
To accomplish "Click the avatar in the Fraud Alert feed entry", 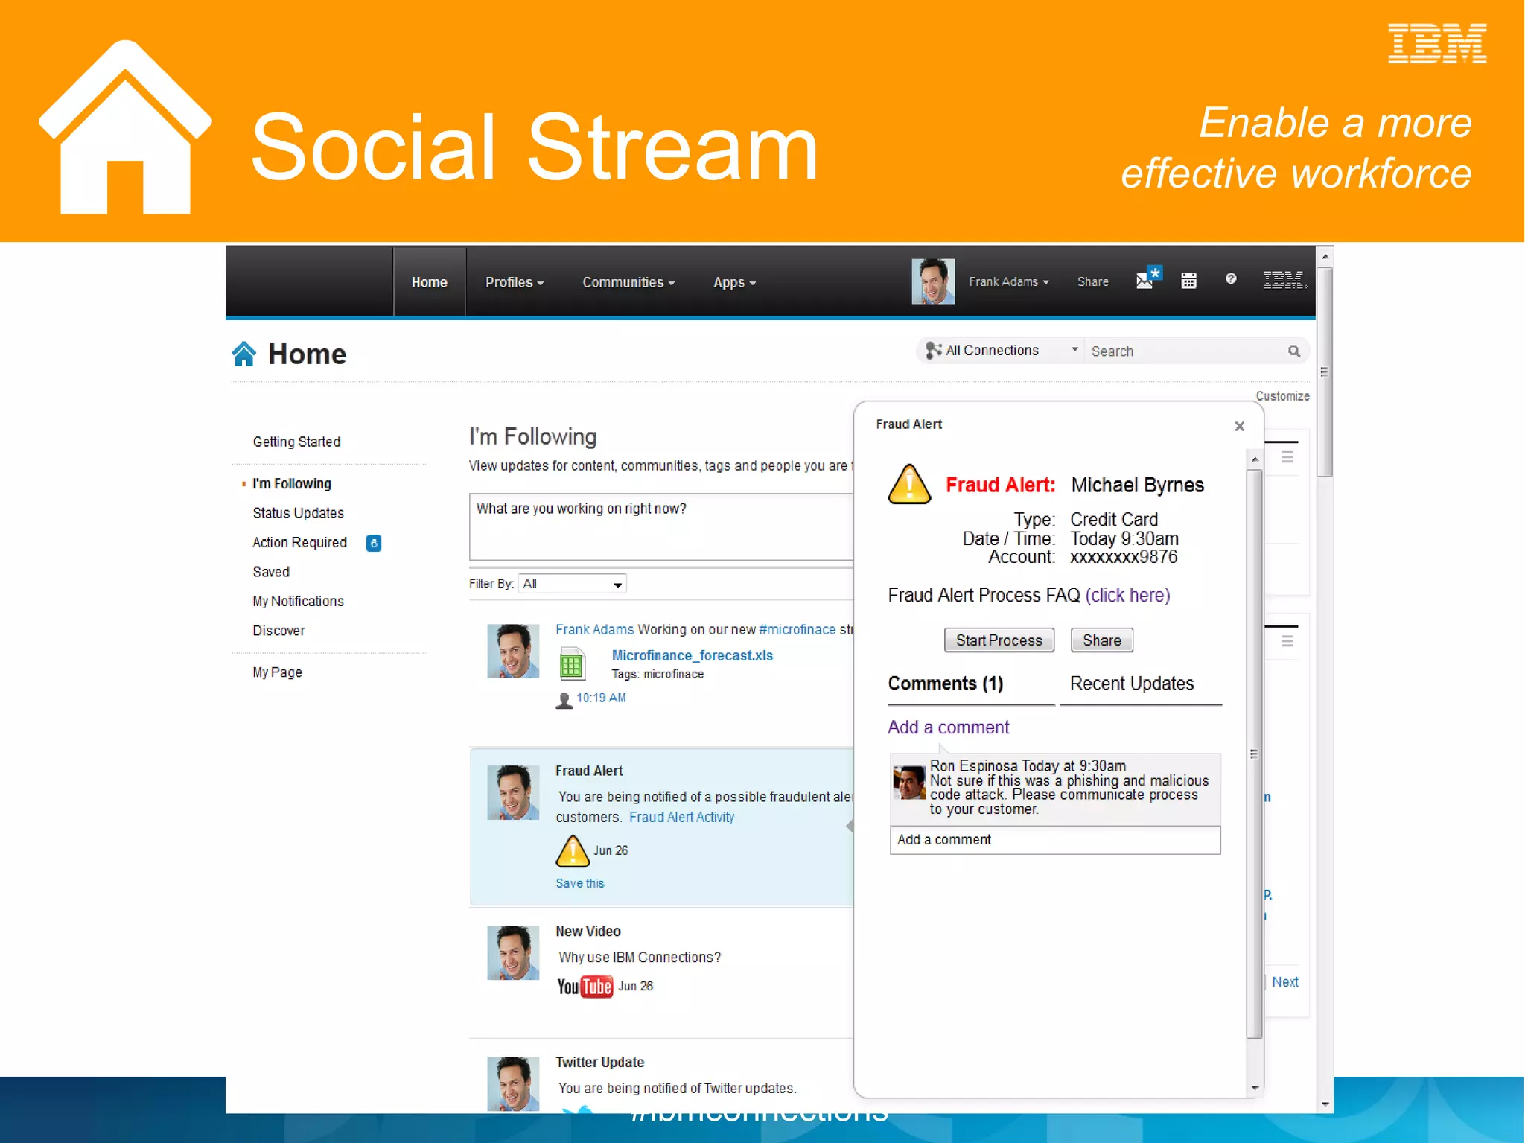I will click(x=513, y=793).
